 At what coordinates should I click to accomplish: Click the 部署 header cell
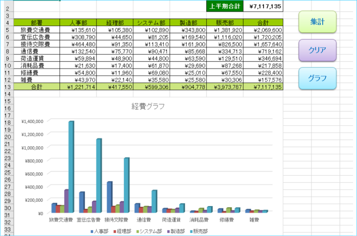tap(37, 22)
